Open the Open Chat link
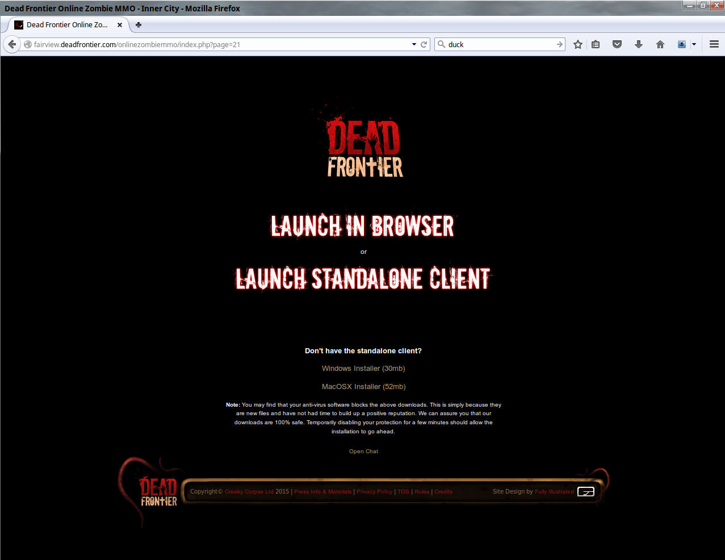Viewport: 725px width, 560px height. pos(363,452)
